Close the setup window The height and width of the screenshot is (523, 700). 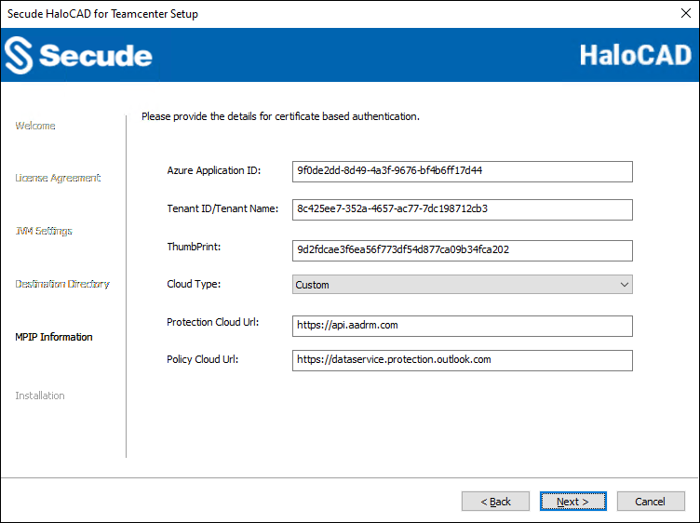tap(686, 13)
